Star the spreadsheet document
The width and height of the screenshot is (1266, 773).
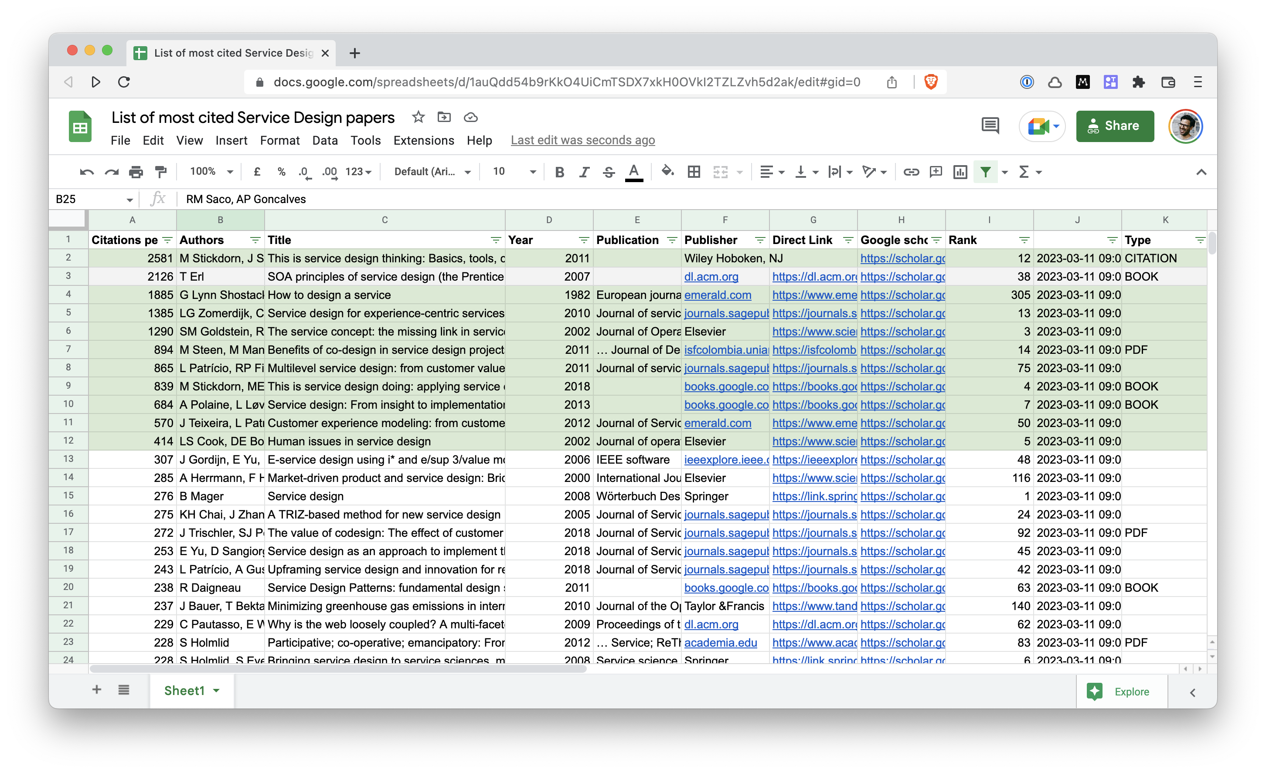(x=418, y=118)
